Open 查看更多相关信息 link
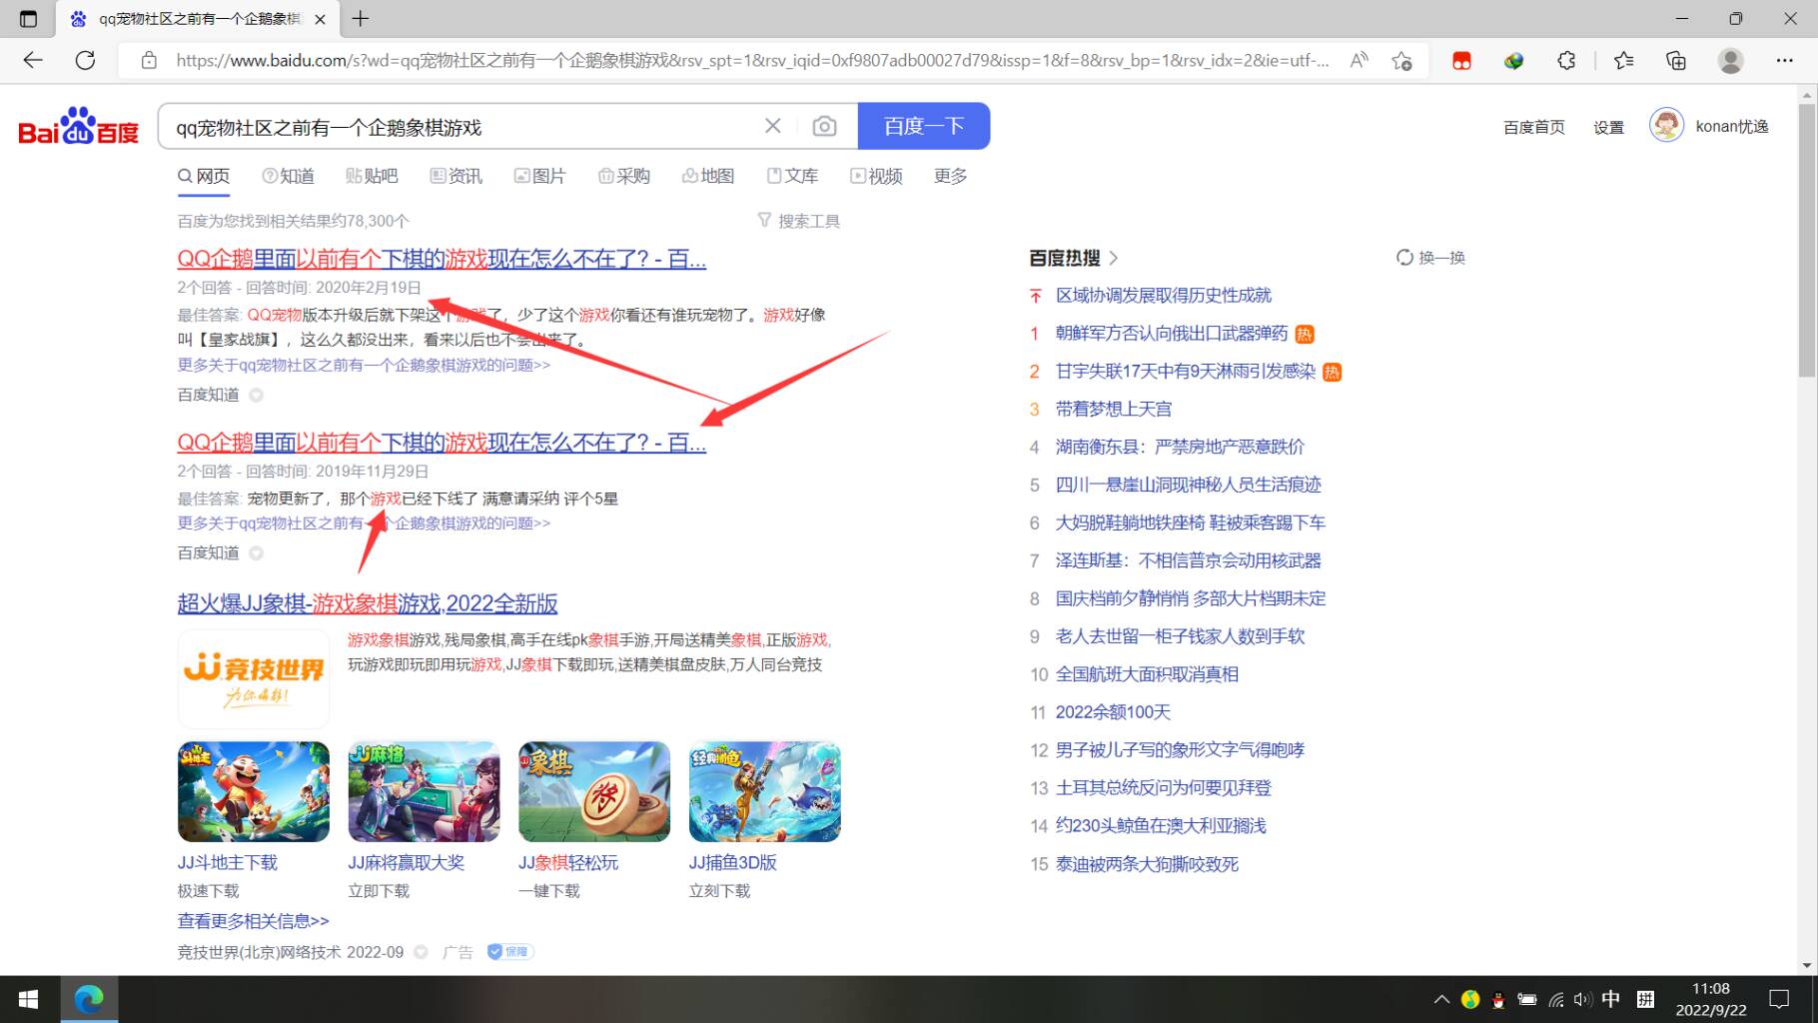 254,921
